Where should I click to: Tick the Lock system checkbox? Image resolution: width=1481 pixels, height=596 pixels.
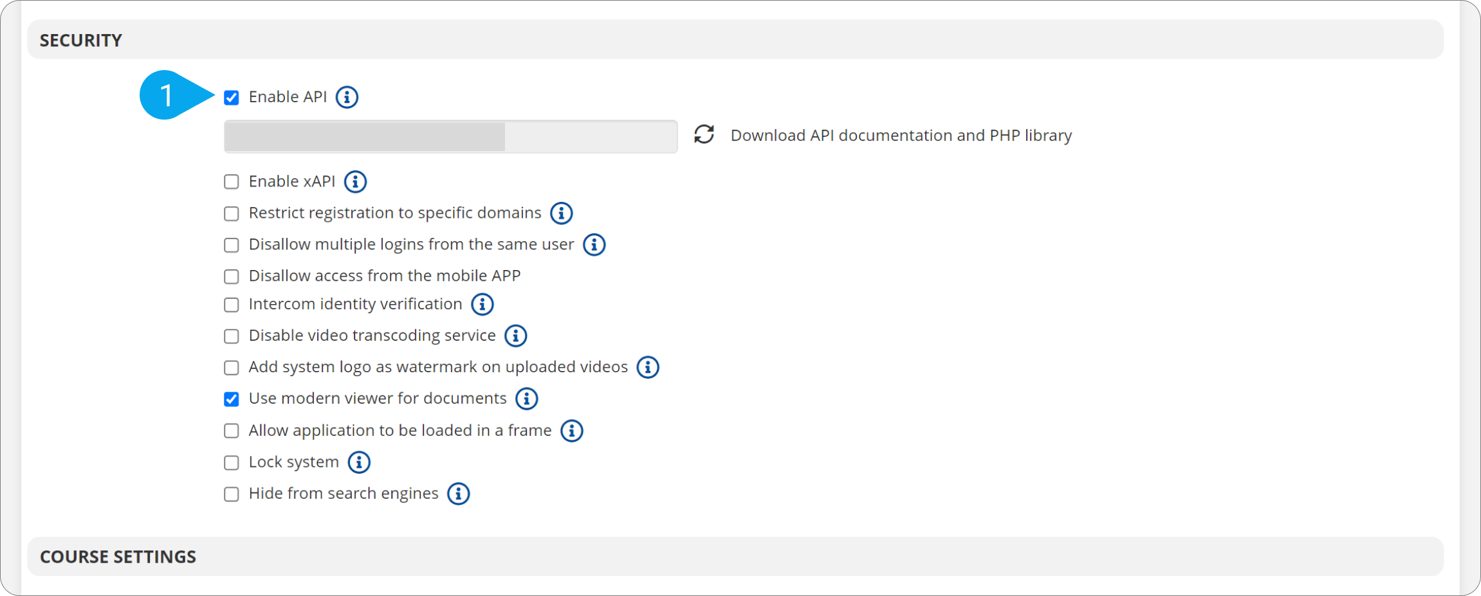tap(232, 463)
